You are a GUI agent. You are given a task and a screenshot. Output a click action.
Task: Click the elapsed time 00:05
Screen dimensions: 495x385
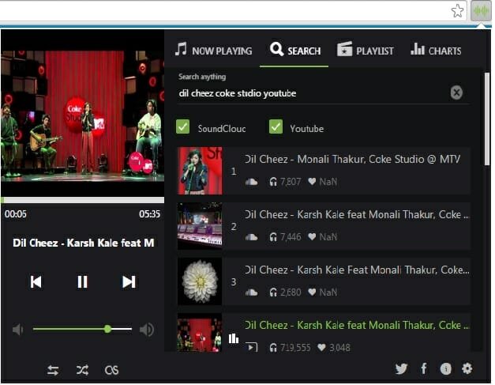click(x=16, y=214)
